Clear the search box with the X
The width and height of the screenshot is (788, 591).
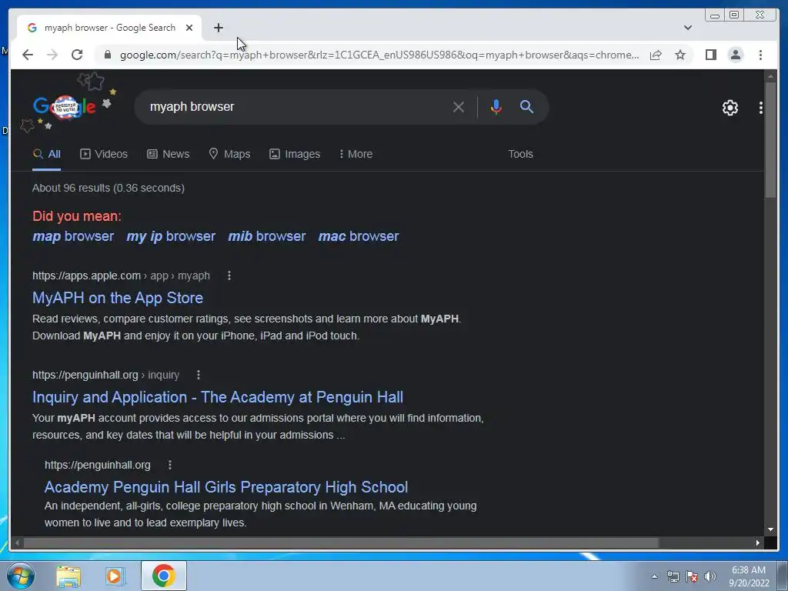pos(458,107)
